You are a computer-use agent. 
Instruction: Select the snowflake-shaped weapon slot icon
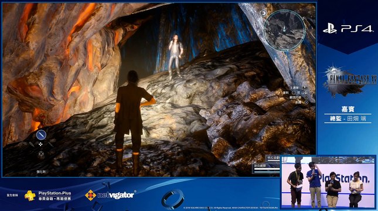coord(41,154)
